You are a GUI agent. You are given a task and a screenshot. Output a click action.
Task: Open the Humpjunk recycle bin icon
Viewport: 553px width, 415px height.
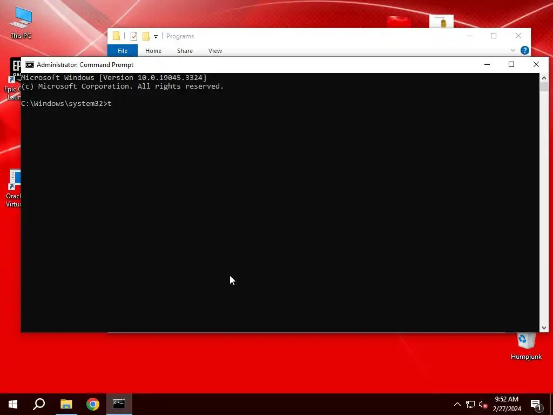point(526,346)
